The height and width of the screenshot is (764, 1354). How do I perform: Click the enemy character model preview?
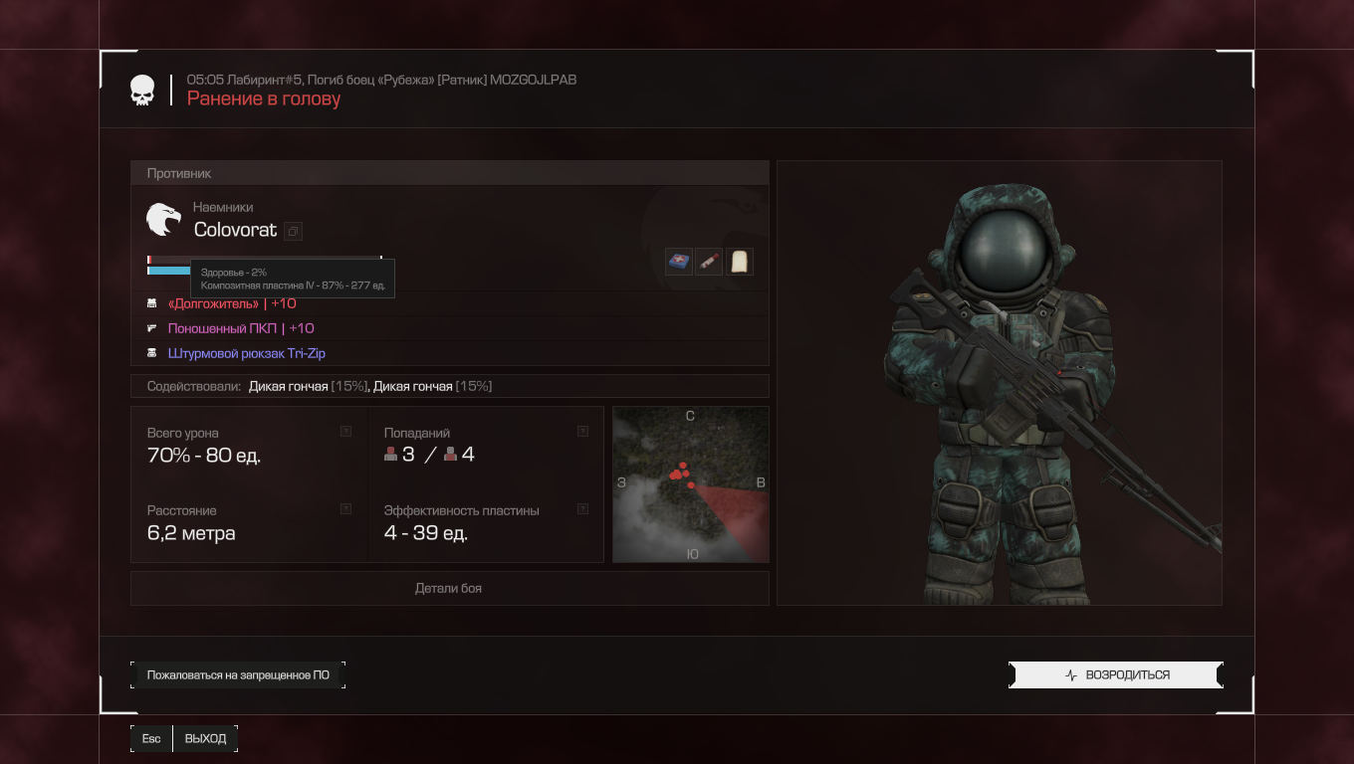tap(1000, 383)
